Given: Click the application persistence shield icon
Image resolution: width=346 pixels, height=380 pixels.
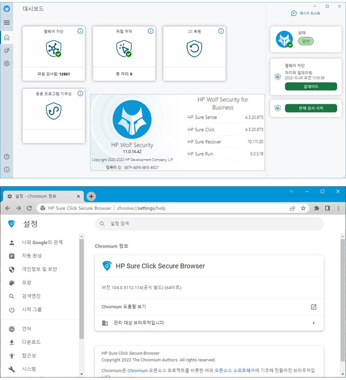Looking at the screenshot, I should coord(53,111).
